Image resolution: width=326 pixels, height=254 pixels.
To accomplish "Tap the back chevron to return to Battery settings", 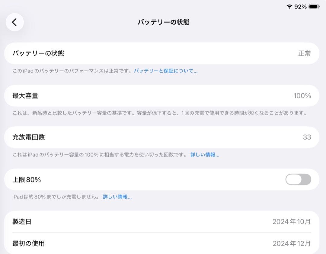I will click(14, 22).
